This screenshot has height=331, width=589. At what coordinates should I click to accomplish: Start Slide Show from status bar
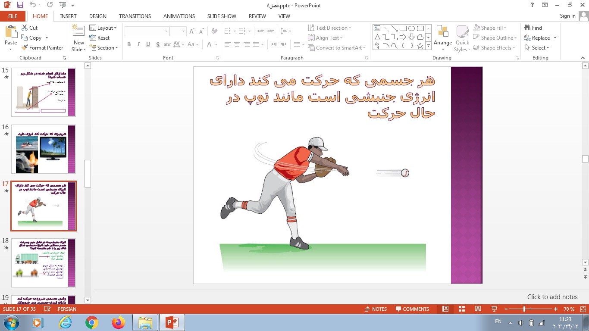[x=494, y=309]
